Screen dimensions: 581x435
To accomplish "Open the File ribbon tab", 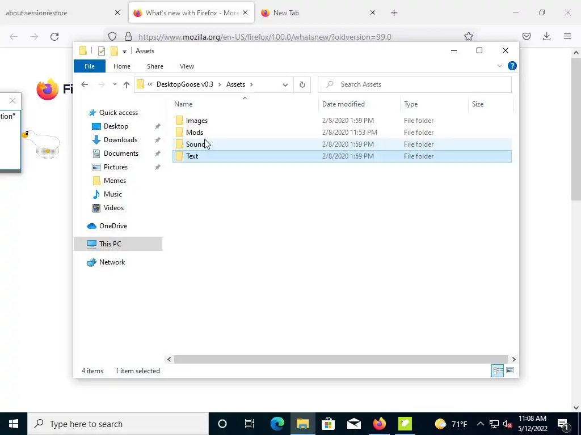I will point(90,66).
